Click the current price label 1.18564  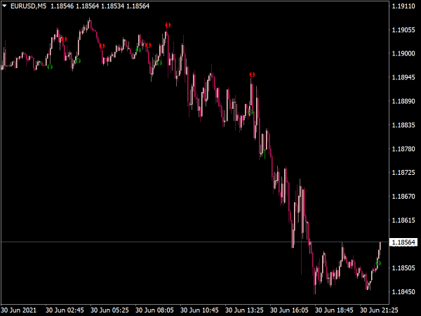click(403, 242)
